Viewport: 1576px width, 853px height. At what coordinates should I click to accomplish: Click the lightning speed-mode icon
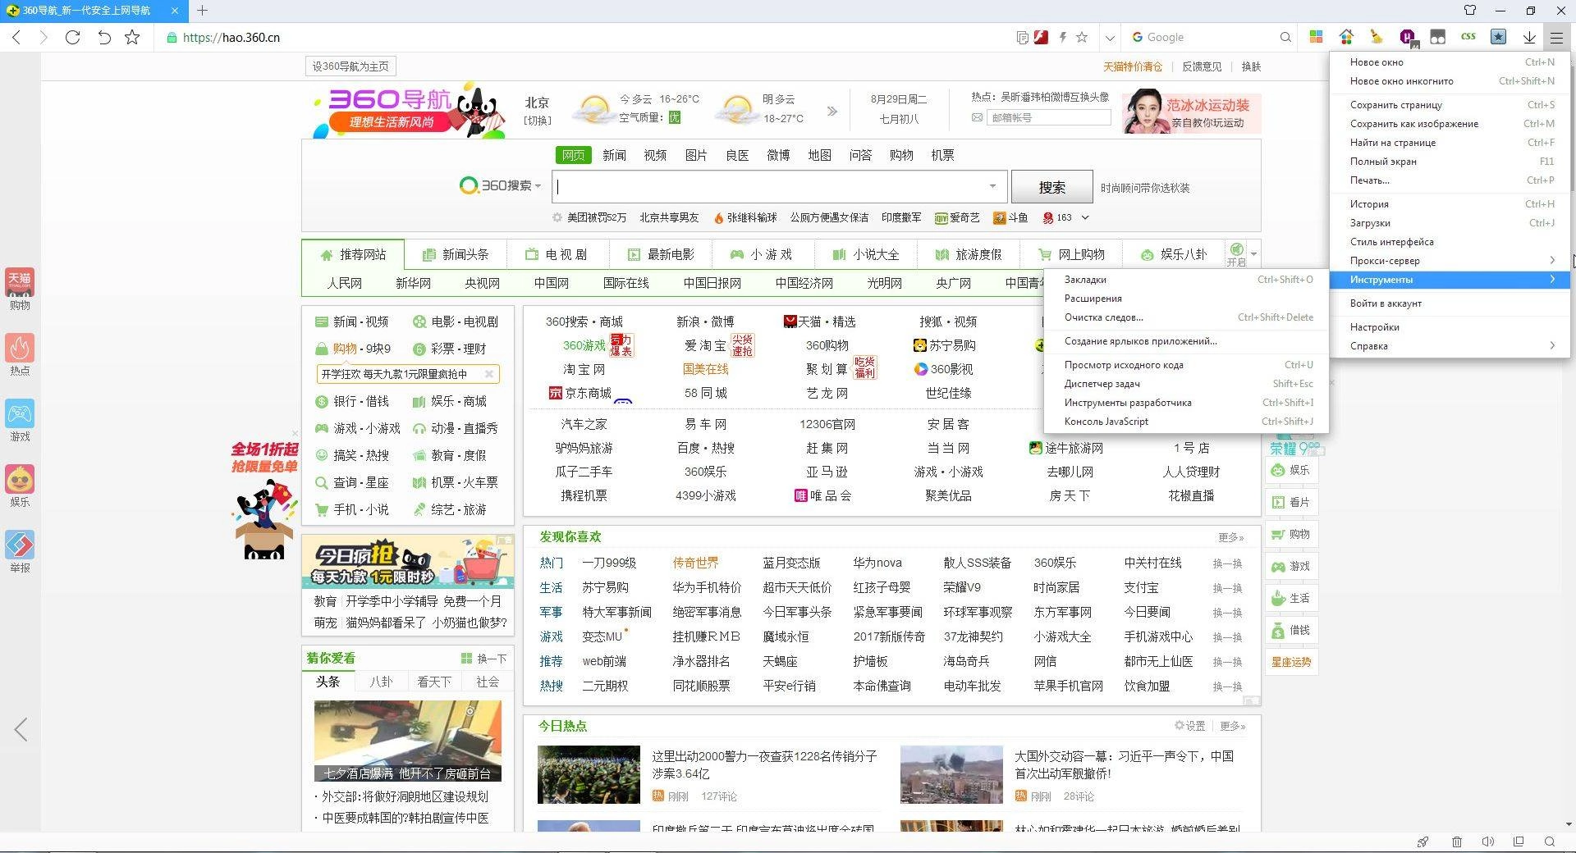[x=1063, y=37]
